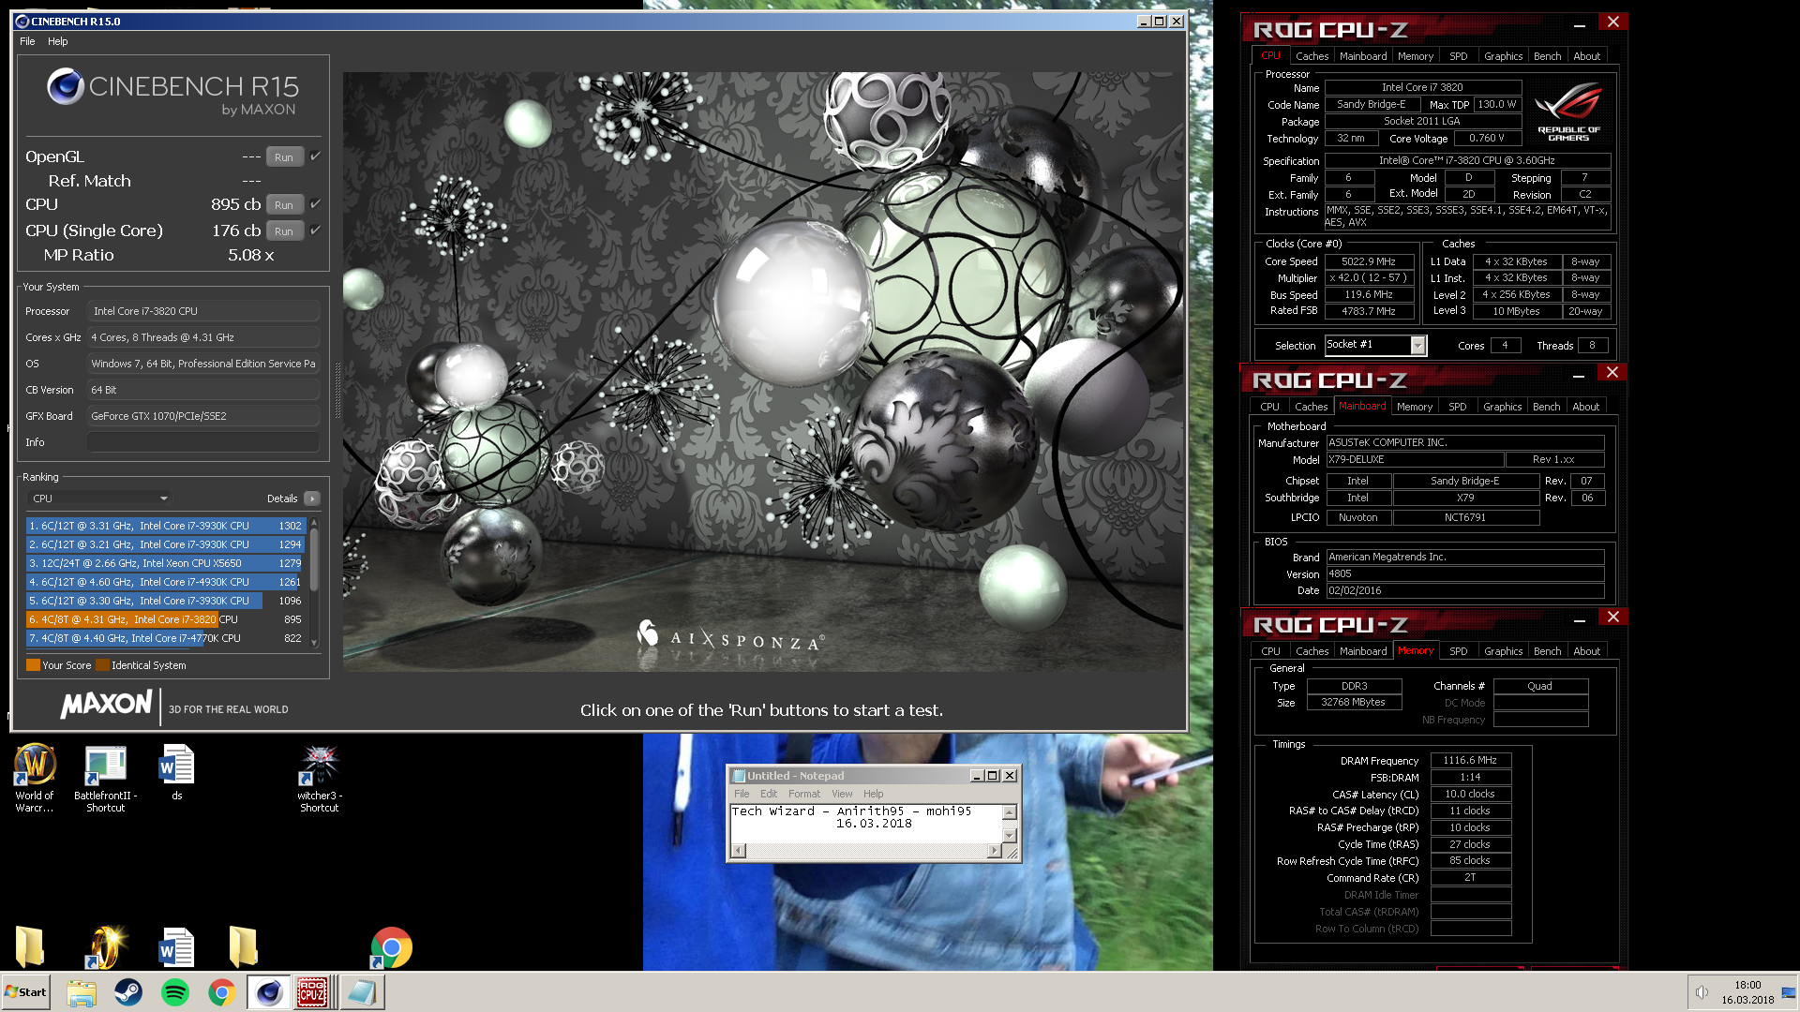Toggle the OpenGL test checkbox
This screenshot has width=1800, height=1012.
[x=315, y=156]
